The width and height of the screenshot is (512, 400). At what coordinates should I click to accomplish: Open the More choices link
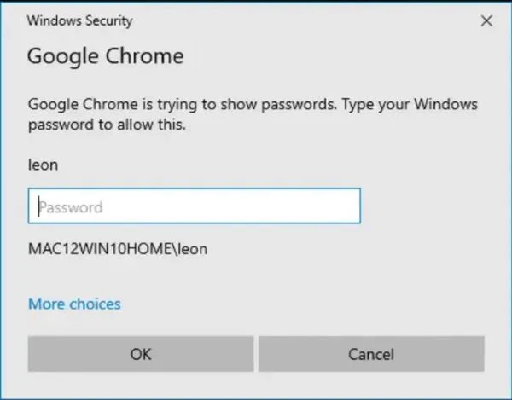(x=74, y=304)
